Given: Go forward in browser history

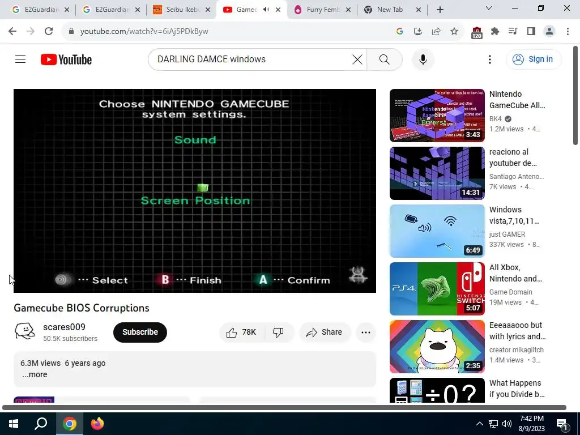Looking at the screenshot, I should (x=31, y=32).
